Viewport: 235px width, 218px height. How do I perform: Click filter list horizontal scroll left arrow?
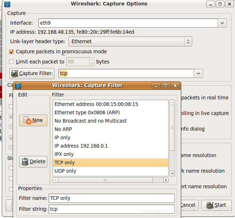tap(56, 180)
